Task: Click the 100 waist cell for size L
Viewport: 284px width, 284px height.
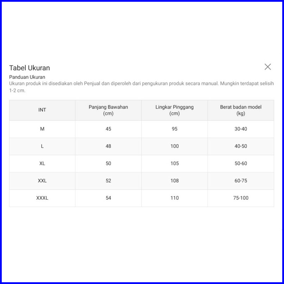Action: (174, 146)
